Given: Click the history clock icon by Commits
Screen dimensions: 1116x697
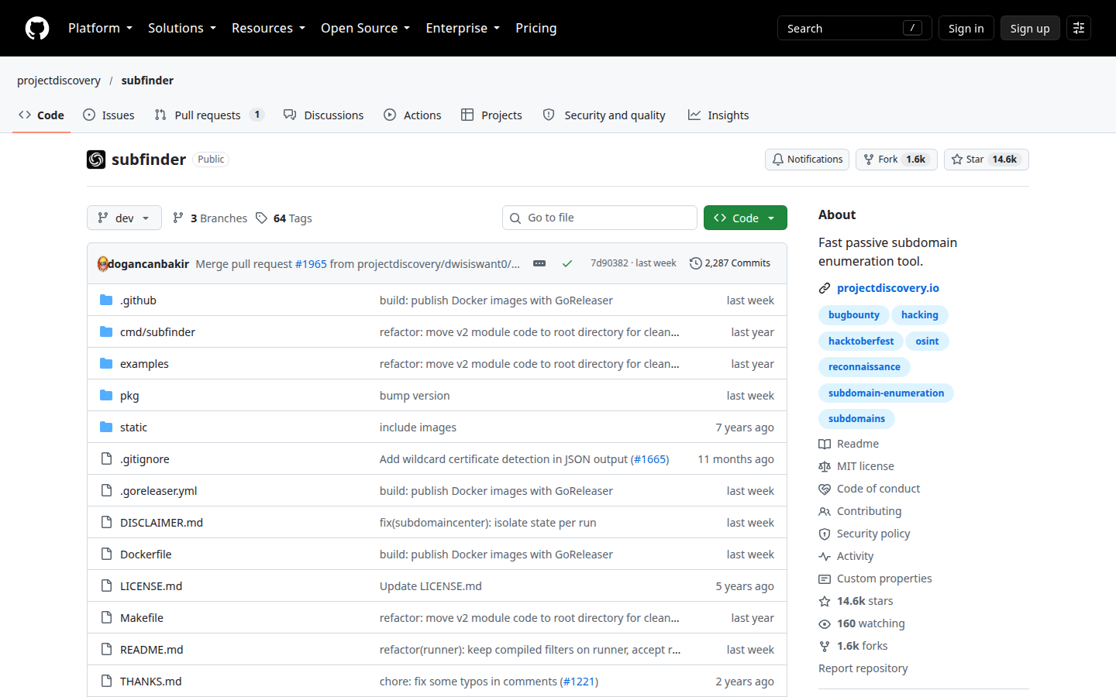Looking at the screenshot, I should tap(696, 263).
